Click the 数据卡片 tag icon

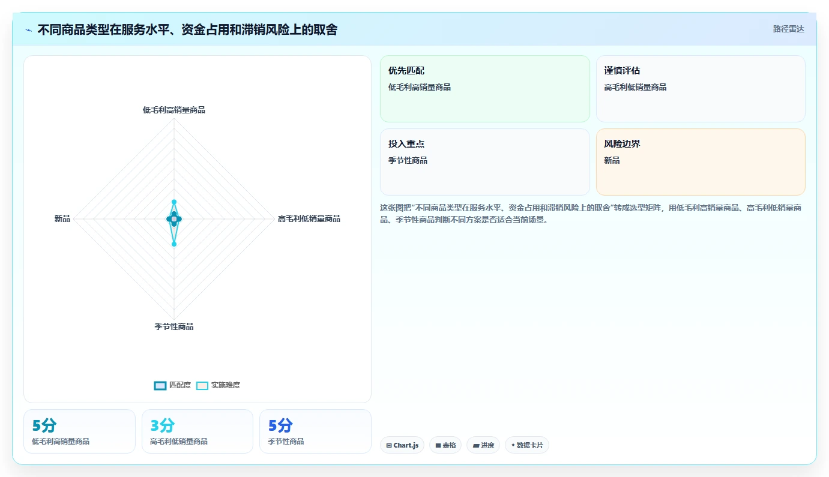513,445
